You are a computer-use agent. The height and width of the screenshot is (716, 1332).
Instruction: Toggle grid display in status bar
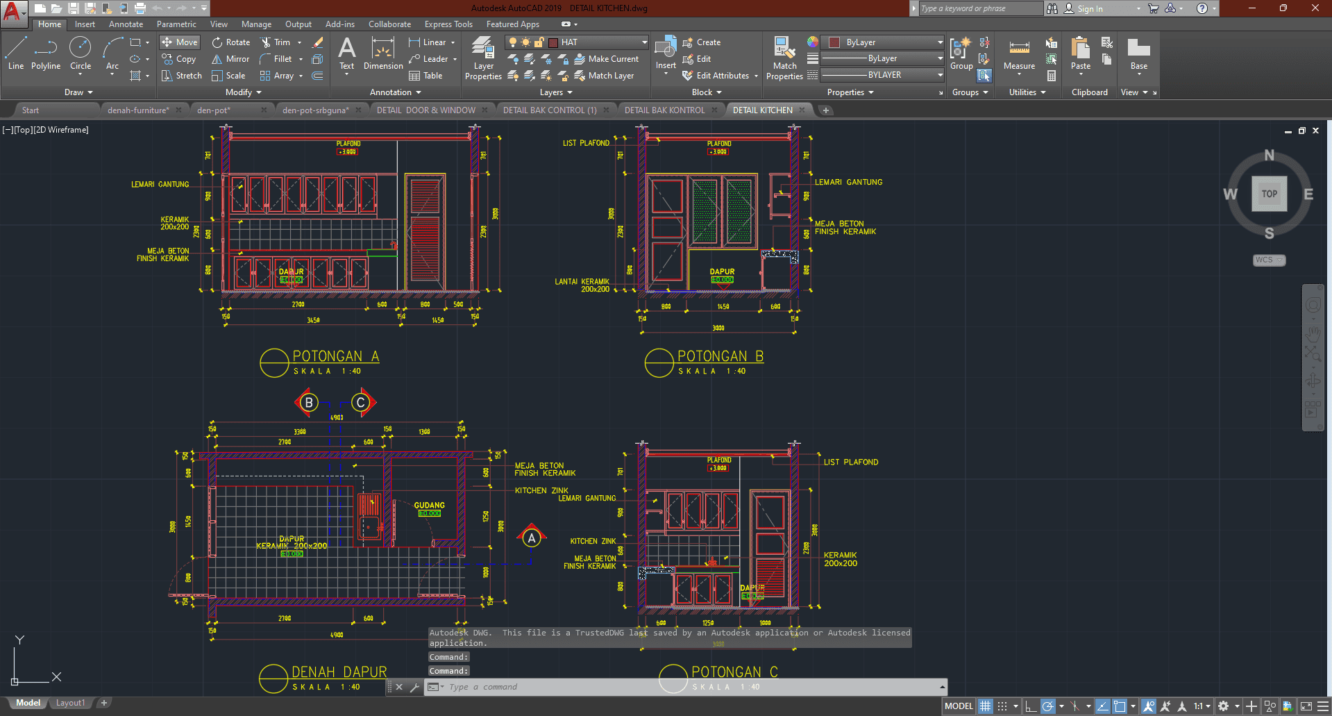986,706
